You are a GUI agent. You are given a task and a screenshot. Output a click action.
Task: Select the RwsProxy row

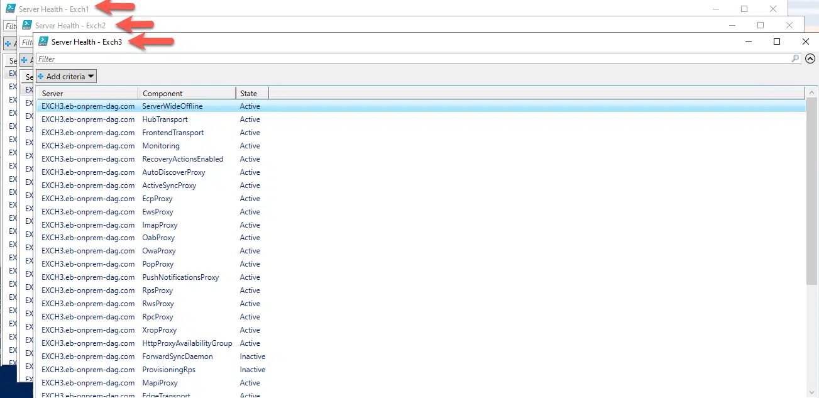(x=420, y=304)
